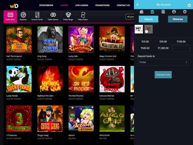Screen dimensions: 193x145
Task: Open the transaction history icon
Action: pos(163,12)
